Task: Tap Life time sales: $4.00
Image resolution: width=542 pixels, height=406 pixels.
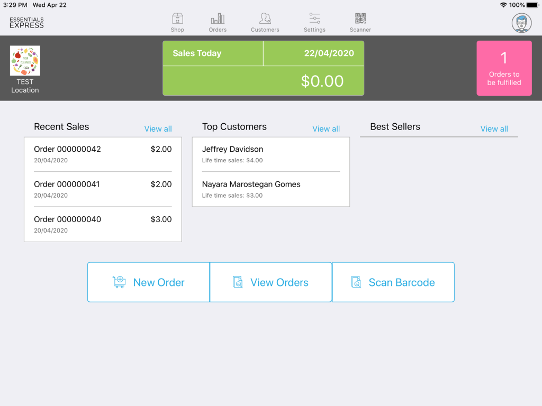Action: pyautogui.click(x=232, y=160)
